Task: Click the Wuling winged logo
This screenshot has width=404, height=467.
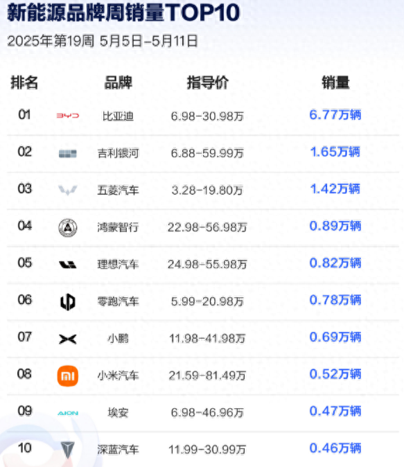Action: pos(68,190)
